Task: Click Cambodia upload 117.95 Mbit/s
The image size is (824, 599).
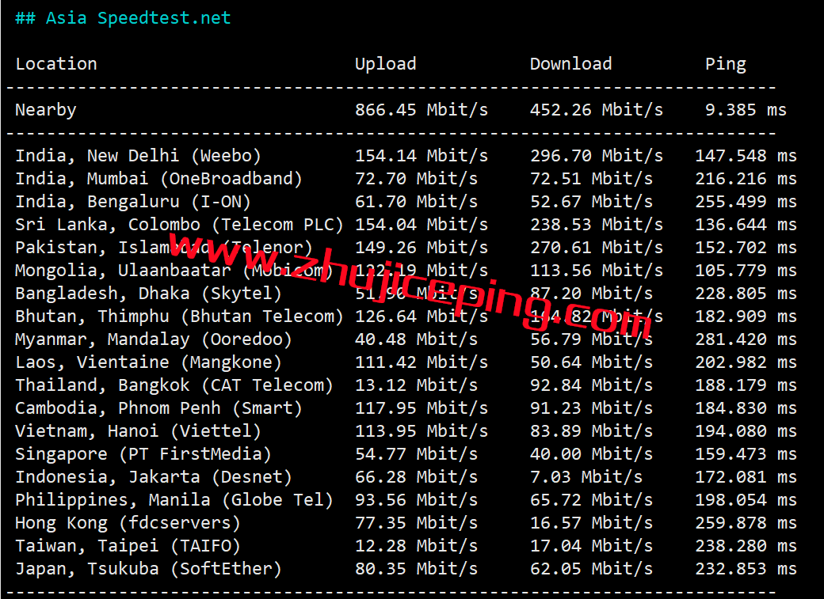Action: click(x=422, y=408)
